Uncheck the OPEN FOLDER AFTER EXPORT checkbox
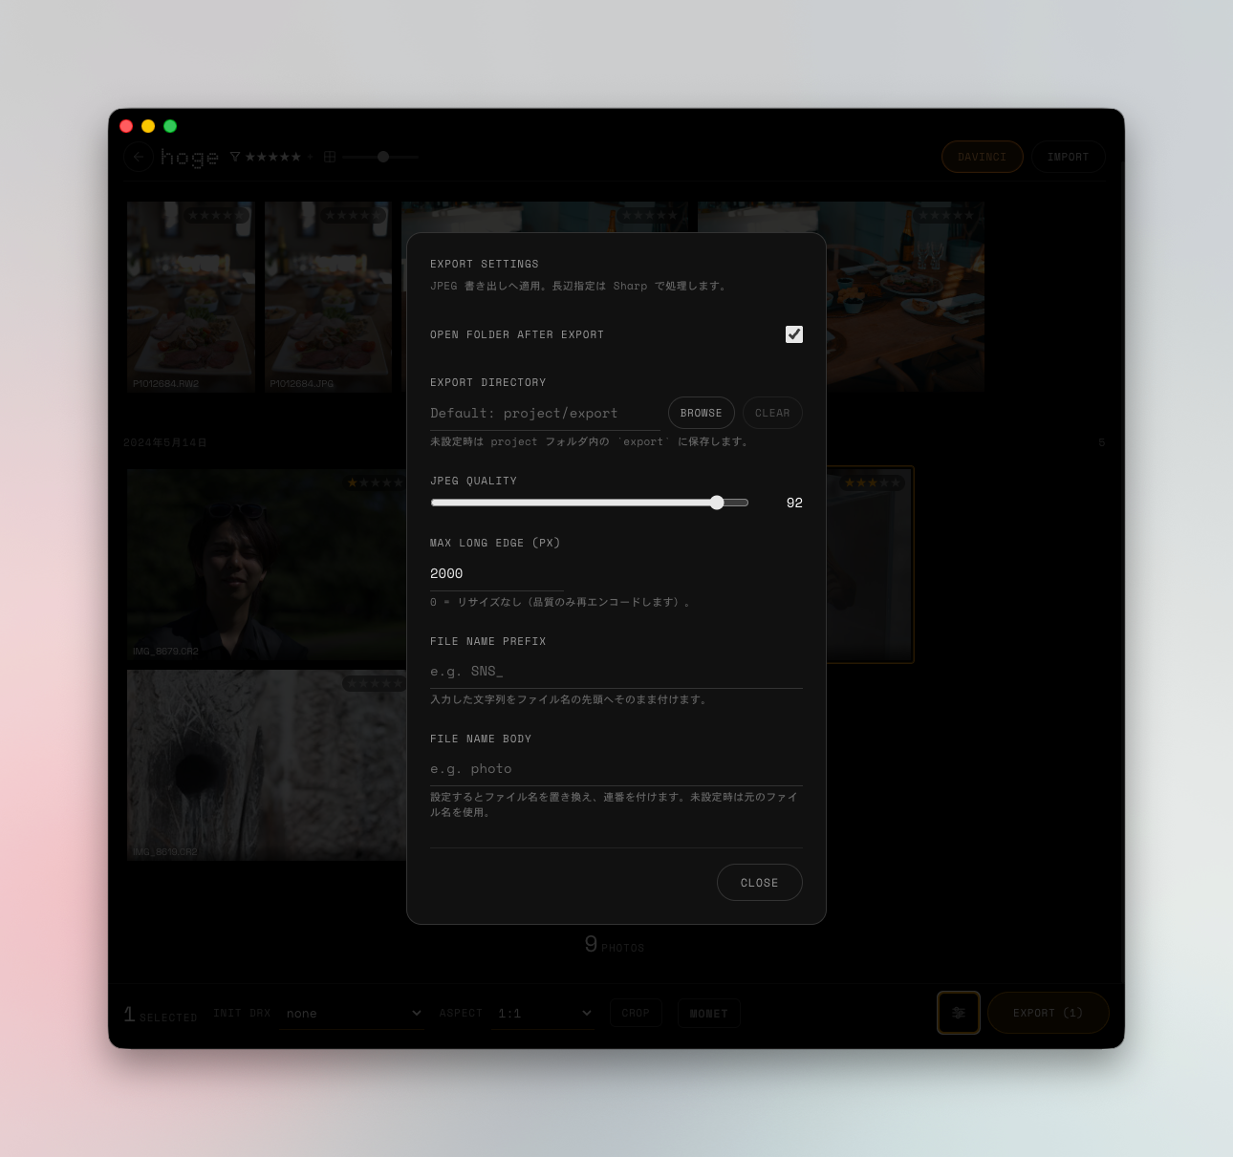 tap(794, 334)
